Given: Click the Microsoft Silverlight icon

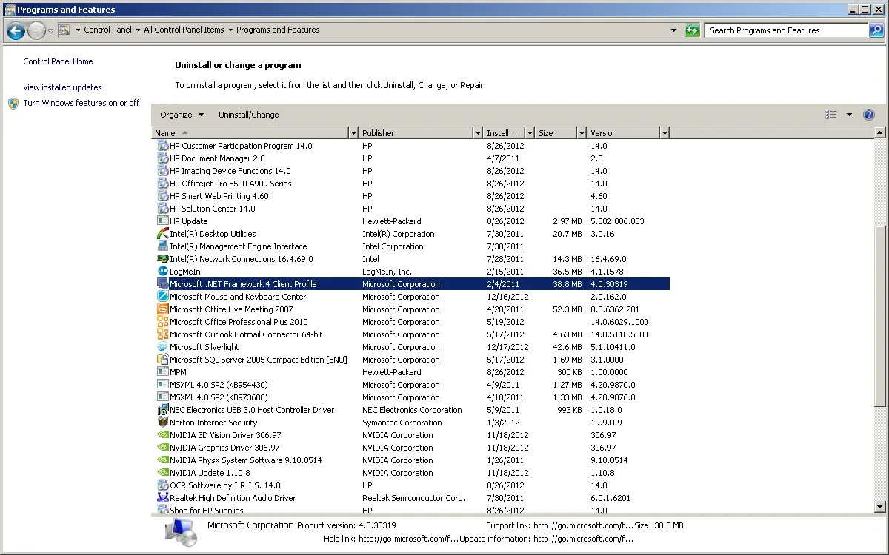Looking at the screenshot, I should click(163, 347).
